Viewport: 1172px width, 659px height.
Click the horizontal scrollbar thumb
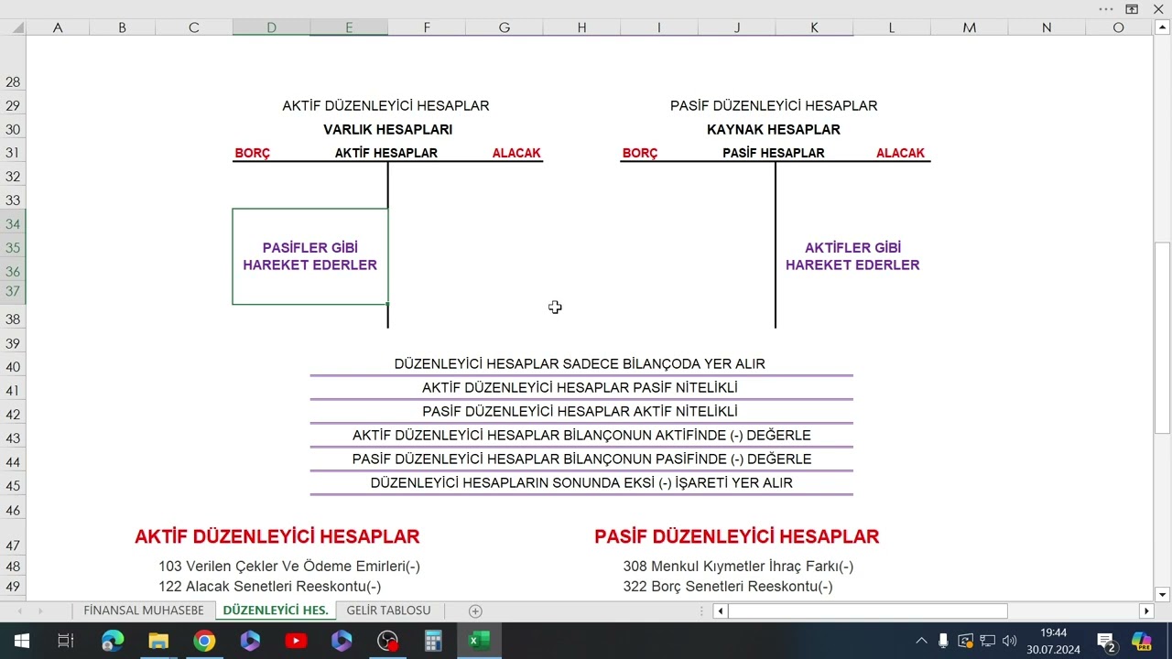(868, 610)
